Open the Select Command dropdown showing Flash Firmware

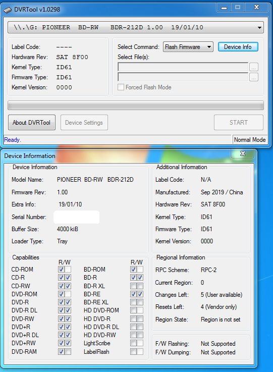pyautogui.click(x=188, y=47)
